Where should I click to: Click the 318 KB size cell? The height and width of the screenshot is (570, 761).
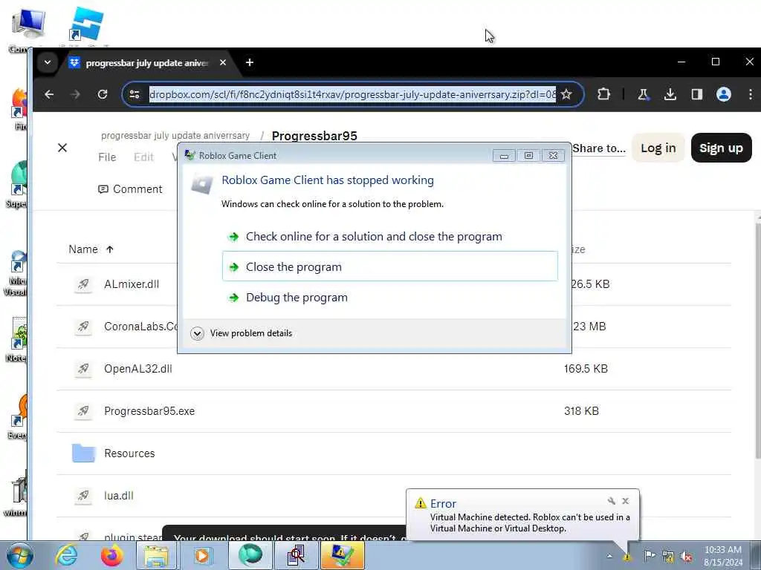click(x=581, y=411)
